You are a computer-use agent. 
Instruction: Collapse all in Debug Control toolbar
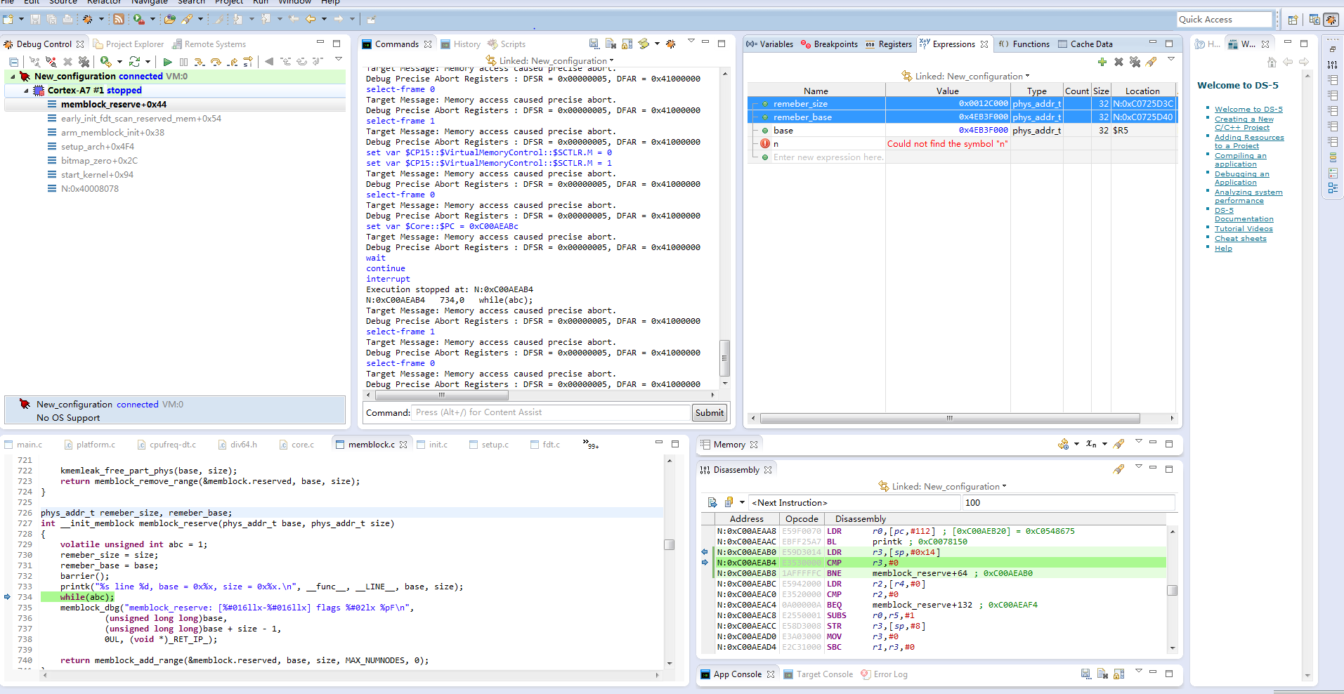tap(13, 62)
